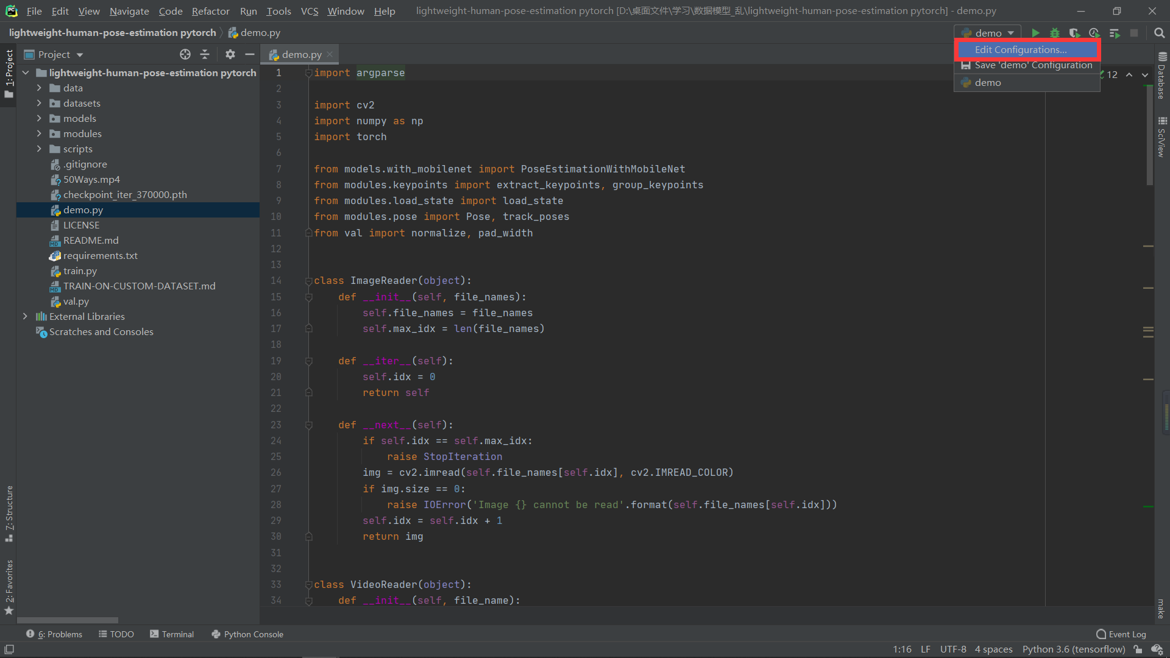Click the Profile run icon

click(x=1094, y=33)
